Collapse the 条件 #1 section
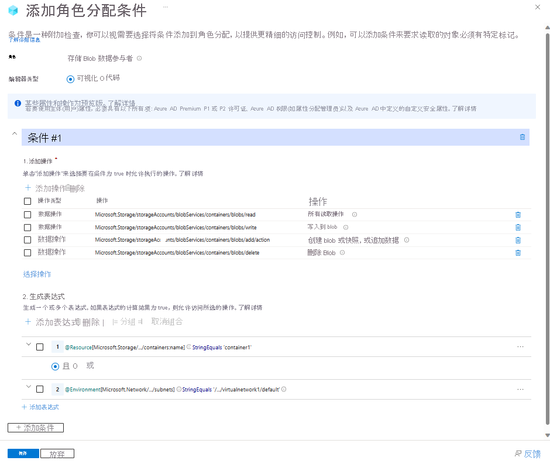 click(13, 135)
